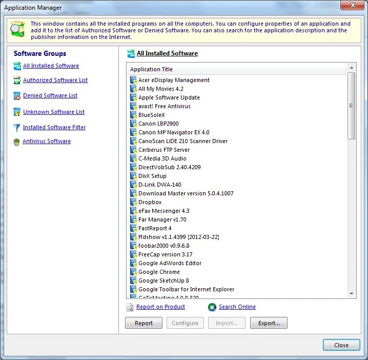Click the icon beside D-Link DWA-140
Viewport: 368px width, 360px height.
[133, 185]
